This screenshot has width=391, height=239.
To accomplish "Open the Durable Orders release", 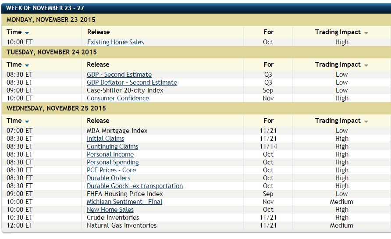I will [108, 178].
